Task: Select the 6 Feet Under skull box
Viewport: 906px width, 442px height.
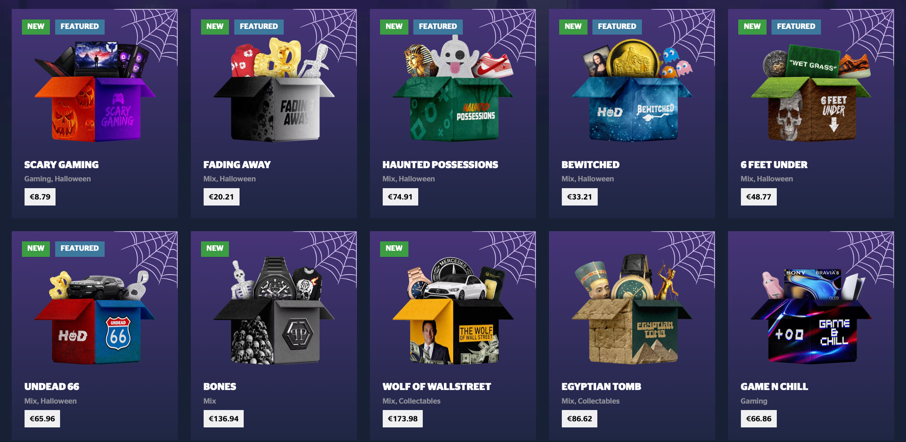Action: (811, 92)
